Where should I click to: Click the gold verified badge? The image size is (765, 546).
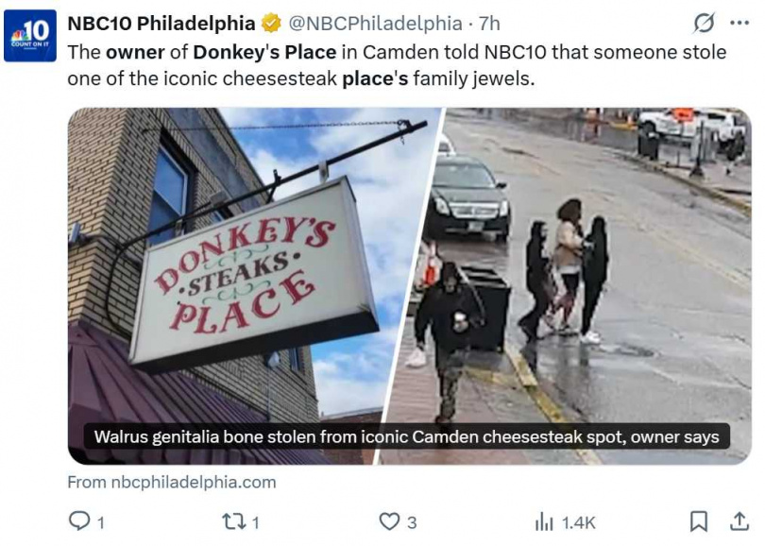271,24
